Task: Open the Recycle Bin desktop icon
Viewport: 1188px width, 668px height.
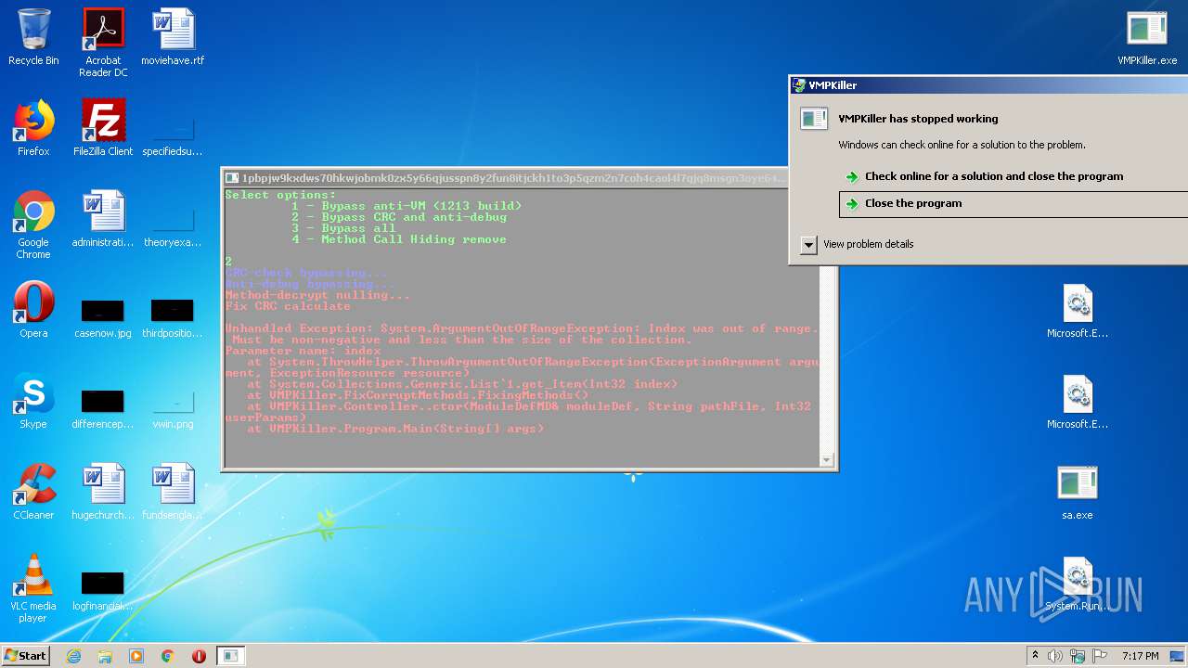Action: (33, 37)
